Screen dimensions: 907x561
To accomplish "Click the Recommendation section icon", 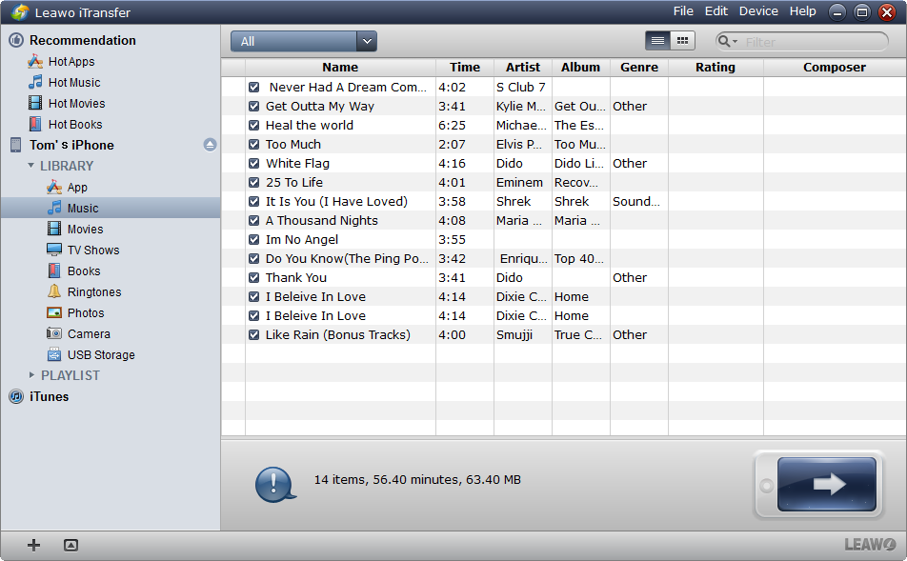I will [x=16, y=40].
